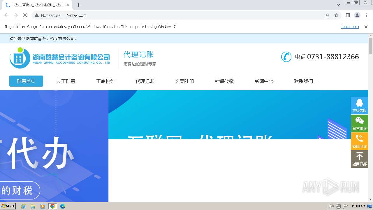The height and width of the screenshot is (210, 373).
Task: Expand the tab search dropdown arrow
Action: coord(338,5)
